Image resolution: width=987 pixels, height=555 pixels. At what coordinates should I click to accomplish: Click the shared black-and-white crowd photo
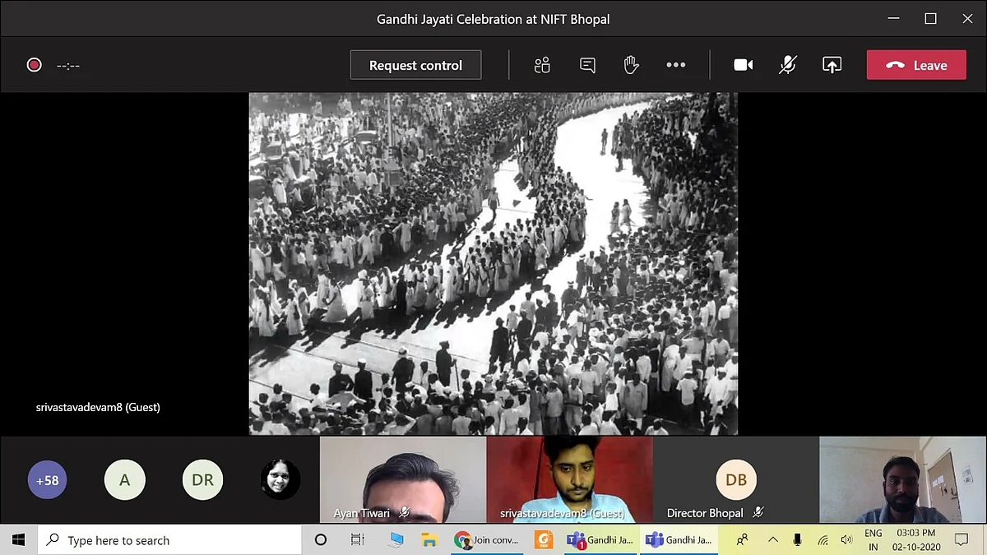point(493,263)
